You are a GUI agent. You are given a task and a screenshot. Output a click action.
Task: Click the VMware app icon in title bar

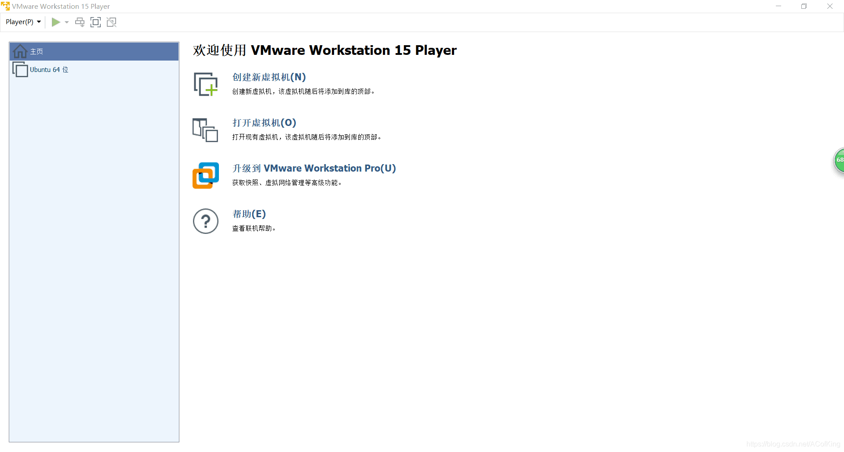click(5, 6)
